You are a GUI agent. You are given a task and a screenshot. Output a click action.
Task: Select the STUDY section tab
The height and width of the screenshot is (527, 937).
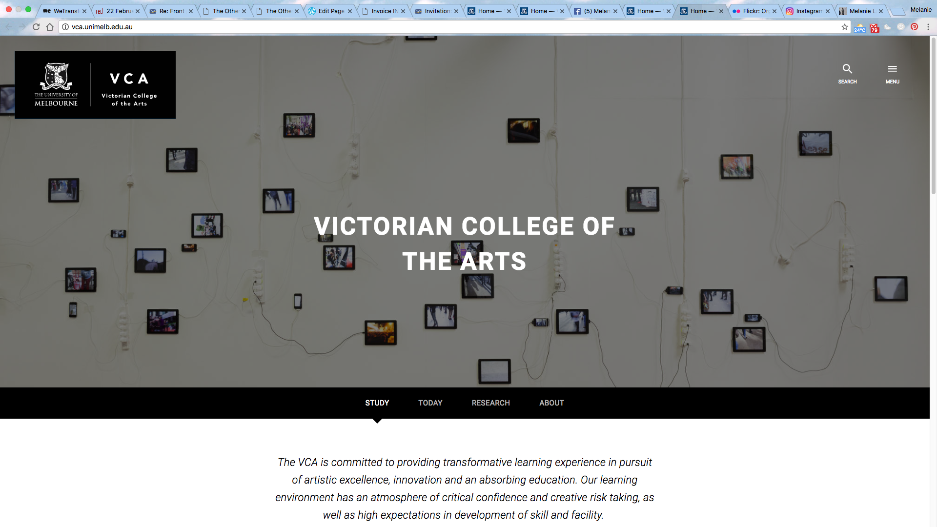377,403
